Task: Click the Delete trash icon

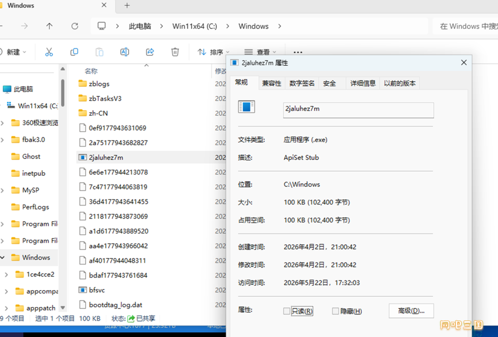Action: point(175,52)
